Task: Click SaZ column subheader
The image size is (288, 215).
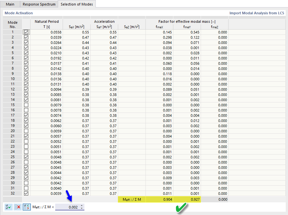Action: tap(132, 27)
